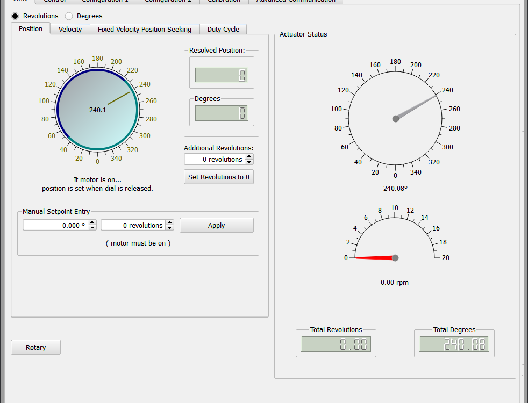Click the 0 mark on position dial
The image size is (528, 403).
point(98,162)
